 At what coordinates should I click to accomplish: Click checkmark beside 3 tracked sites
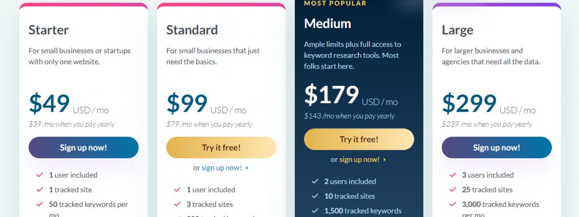pyautogui.click(x=177, y=204)
